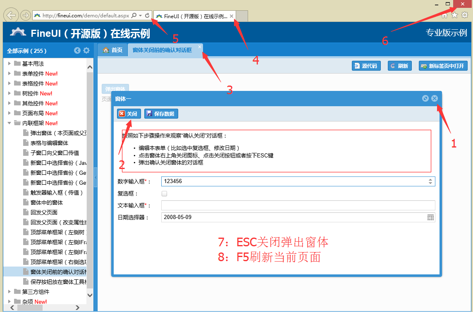473x312 pixels.
Task: Click the 刷新 toolbar button
Action: [x=400, y=66]
